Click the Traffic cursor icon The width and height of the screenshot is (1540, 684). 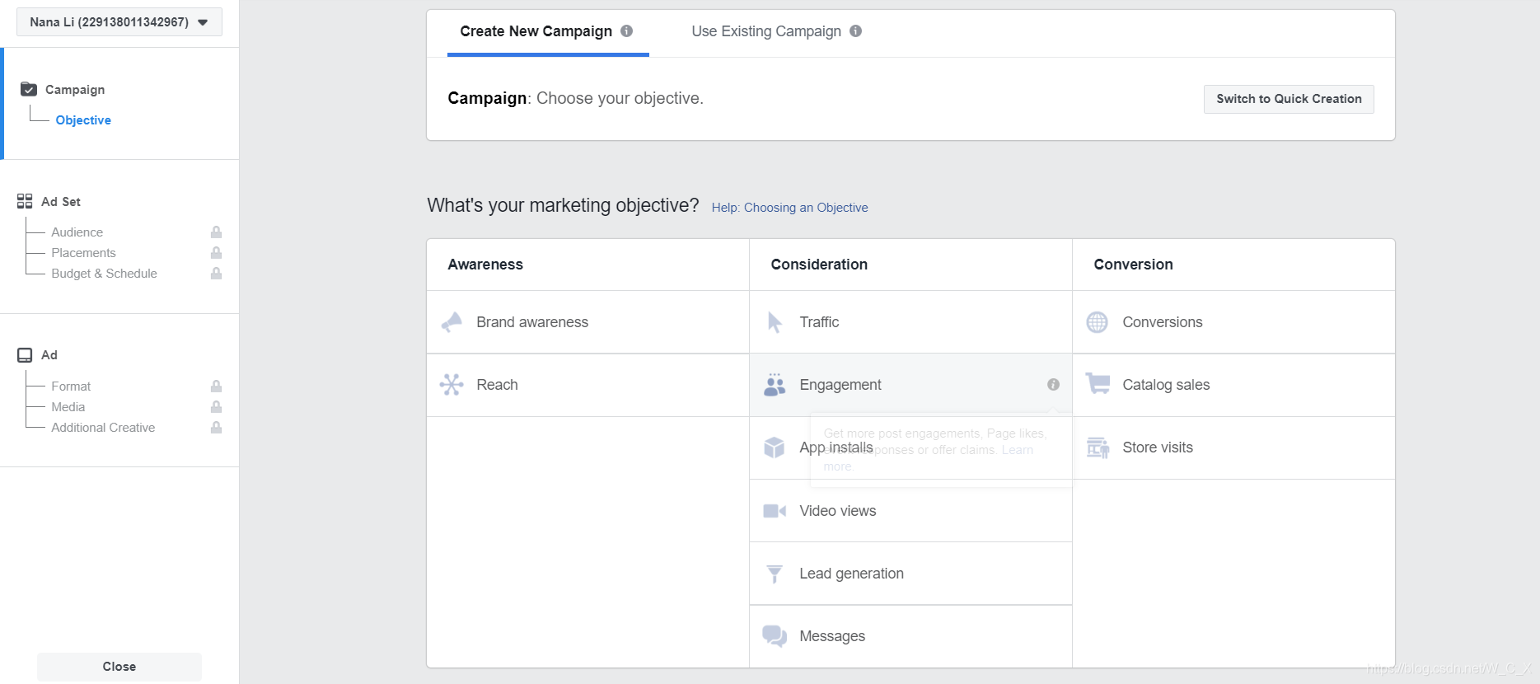(775, 322)
